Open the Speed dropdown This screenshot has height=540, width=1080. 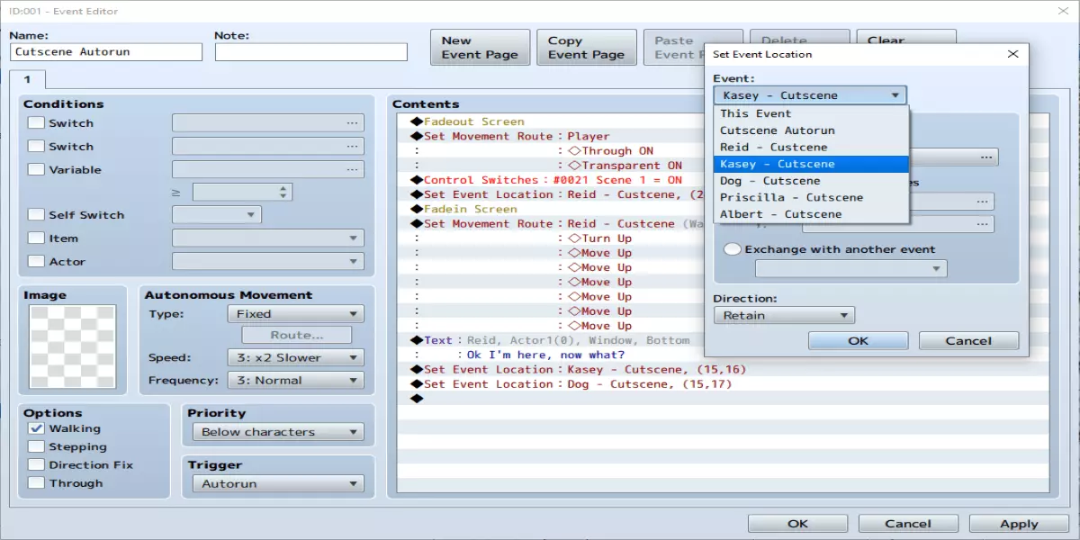click(293, 357)
